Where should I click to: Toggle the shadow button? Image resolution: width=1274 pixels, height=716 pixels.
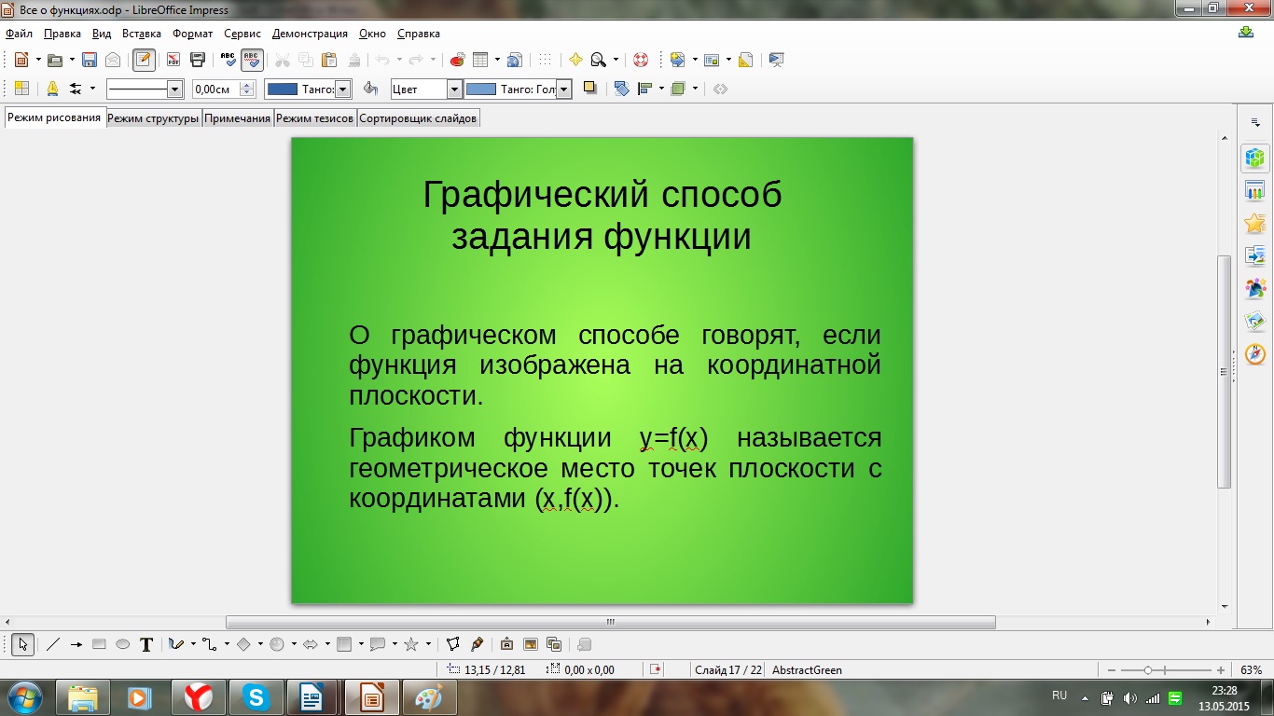pyautogui.click(x=589, y=89)
